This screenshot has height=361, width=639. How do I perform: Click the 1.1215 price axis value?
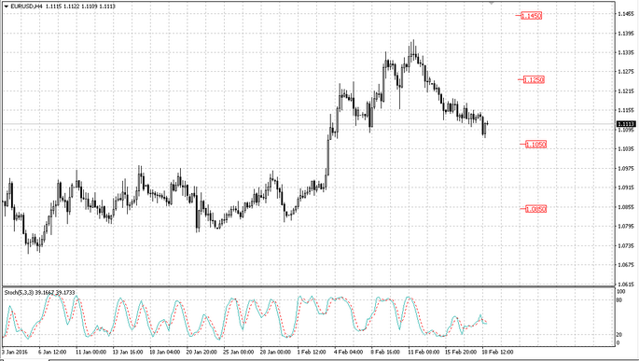click(x=626, y=90)
